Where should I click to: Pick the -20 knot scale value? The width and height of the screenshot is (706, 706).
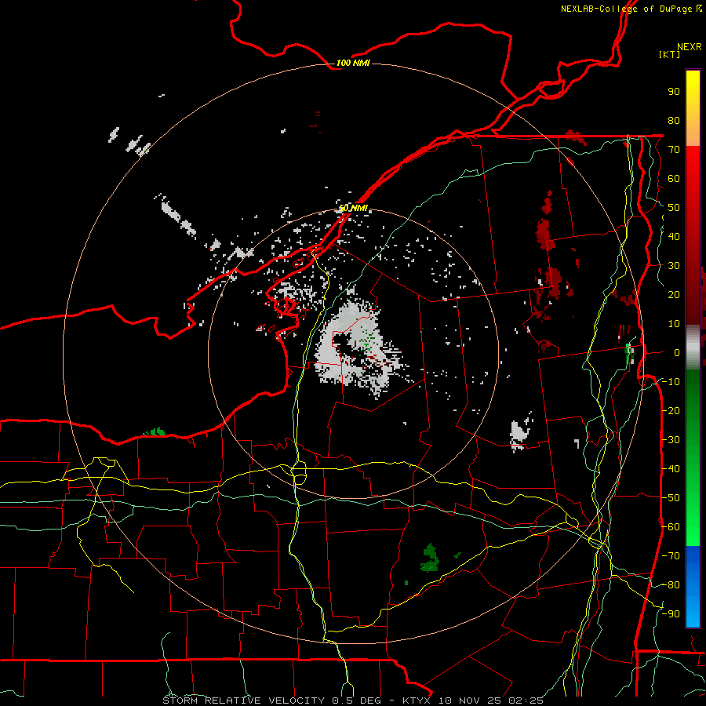pos(671,411)
